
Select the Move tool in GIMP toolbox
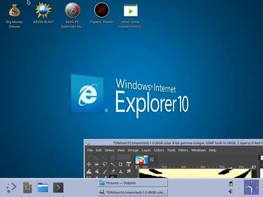point(89,164)
